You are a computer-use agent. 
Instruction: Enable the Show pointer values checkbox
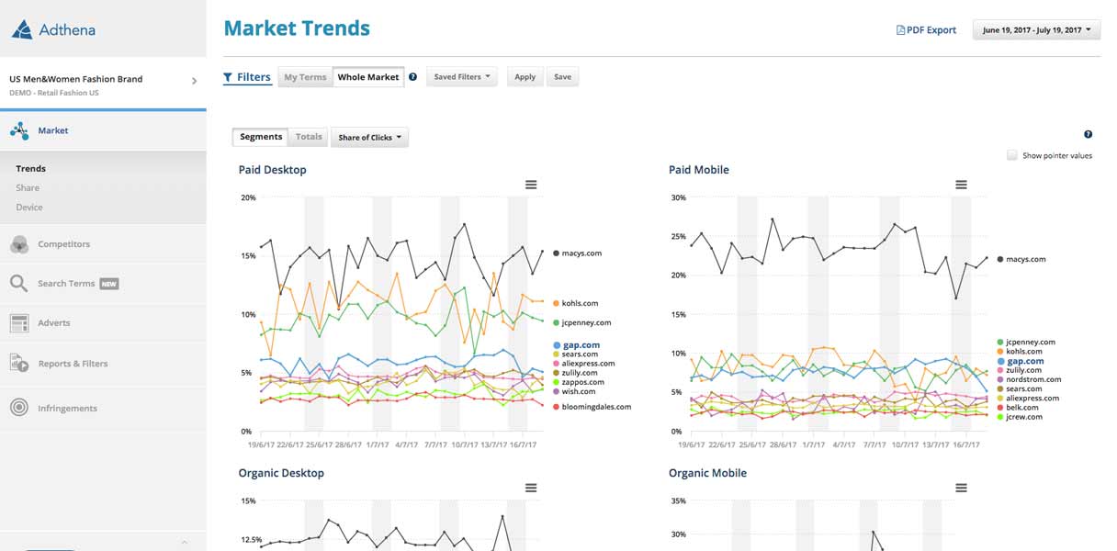coord(1012,155)
